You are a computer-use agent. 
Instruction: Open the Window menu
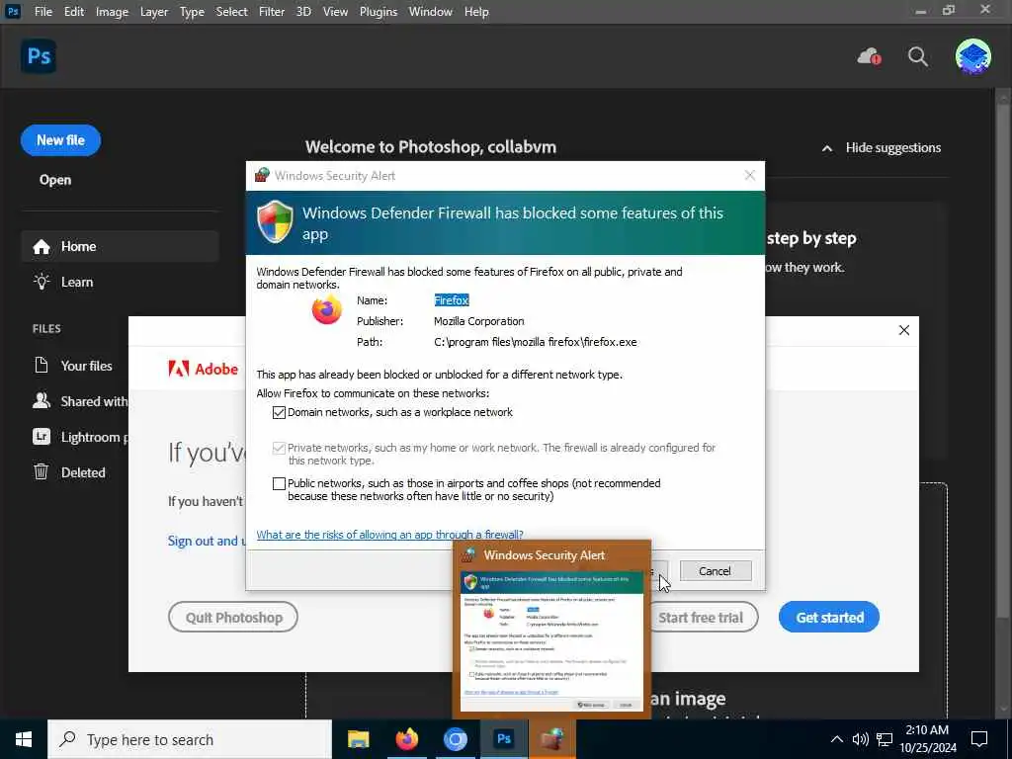[430, 12]
